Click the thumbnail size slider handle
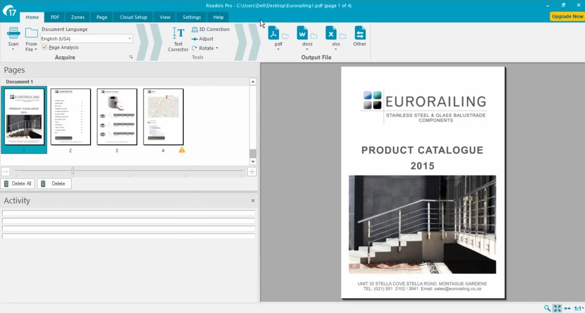Viewport: 585px width, 313px height. [x=73, y=171]
